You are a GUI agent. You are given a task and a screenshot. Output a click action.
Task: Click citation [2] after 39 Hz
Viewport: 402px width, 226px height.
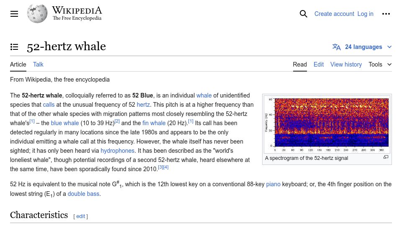click(117, 121)
